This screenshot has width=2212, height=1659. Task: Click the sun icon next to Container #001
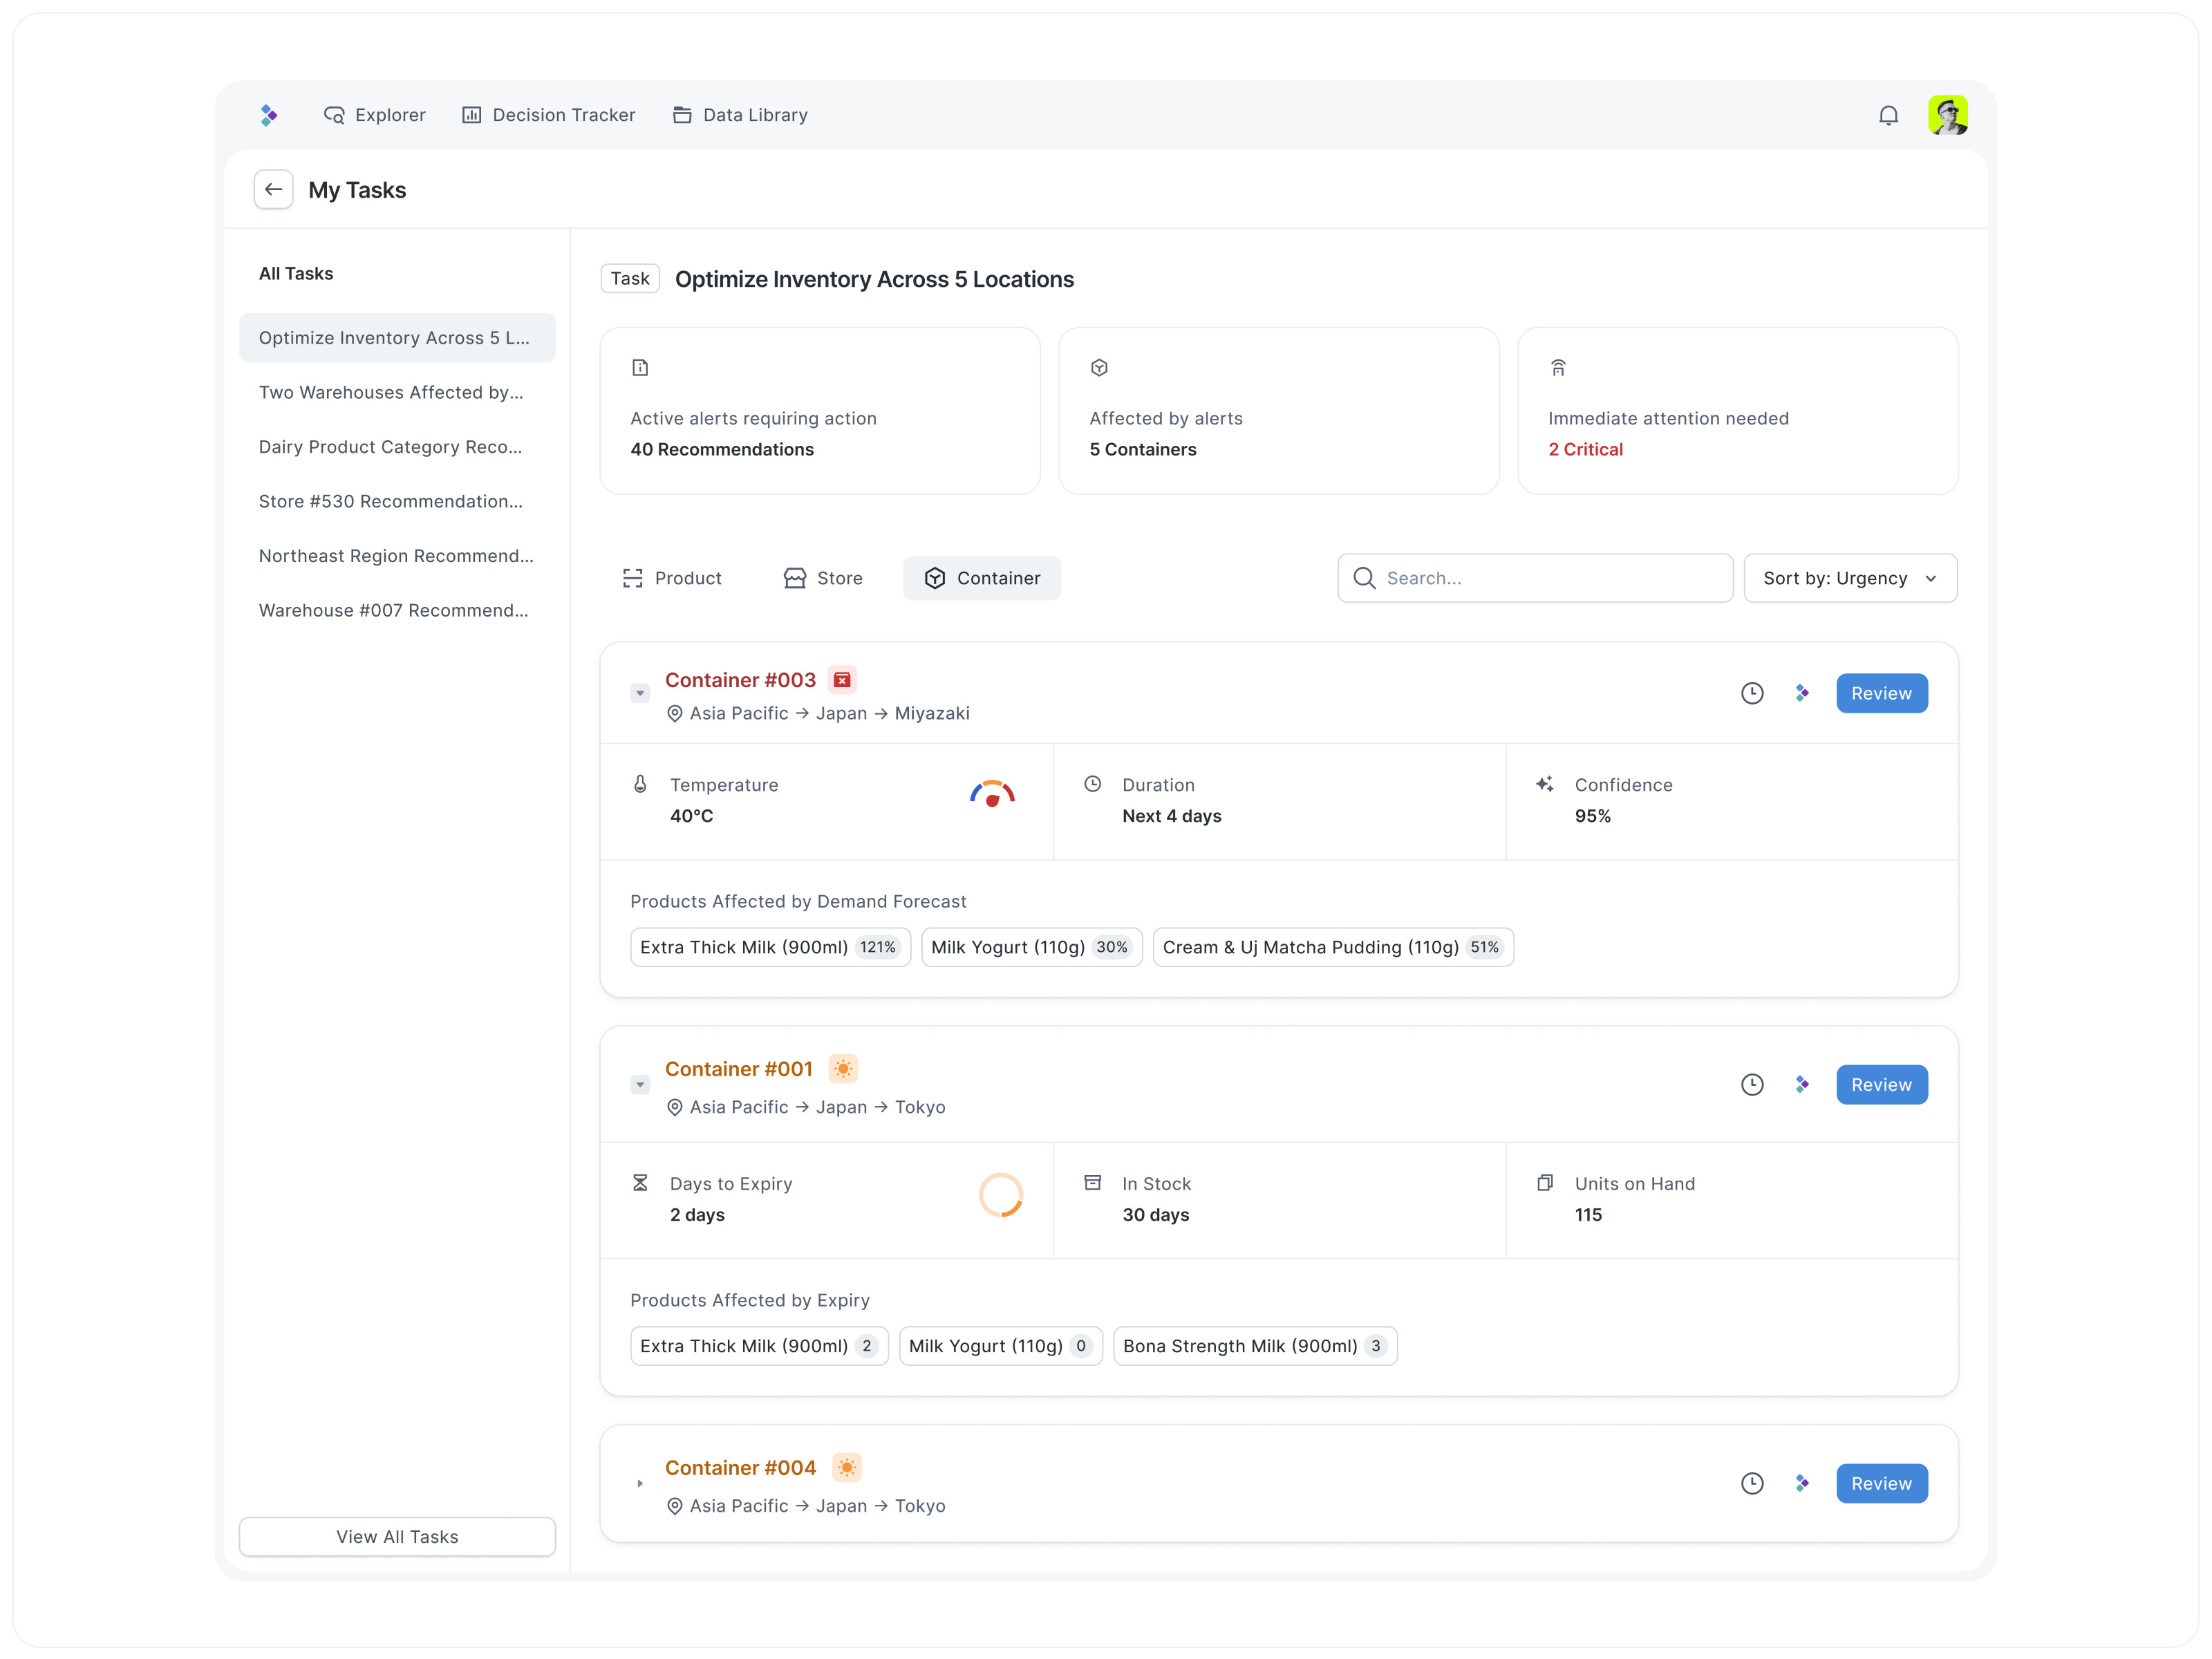(844, 1068)
